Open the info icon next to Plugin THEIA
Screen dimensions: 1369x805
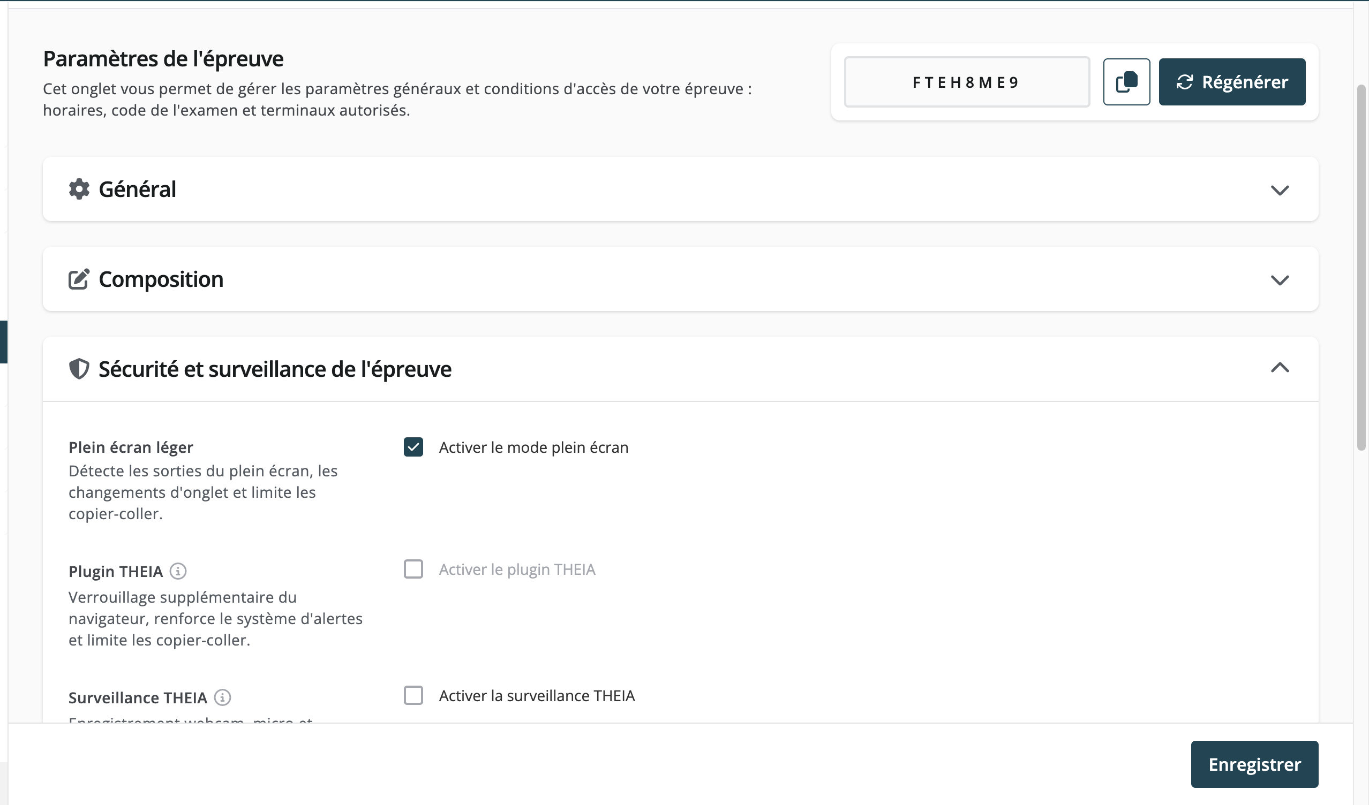(178, 571)
